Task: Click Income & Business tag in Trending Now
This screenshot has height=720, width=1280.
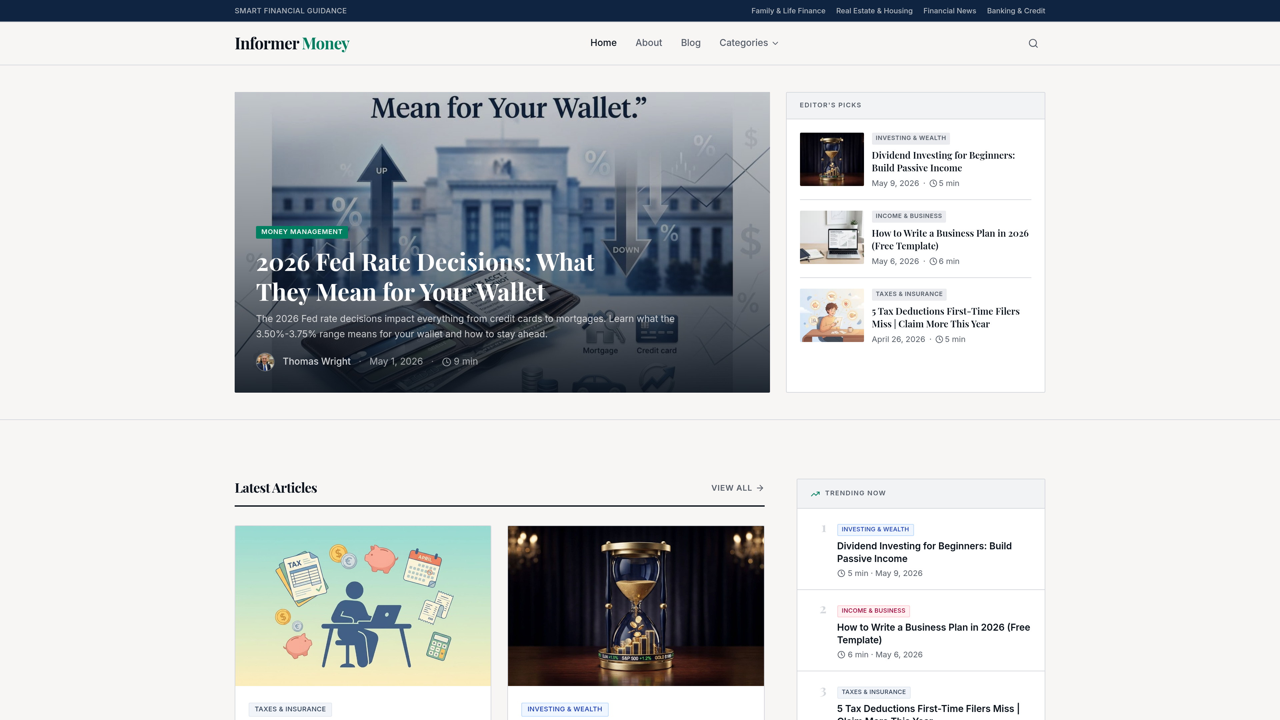Action: [x=873, y=611]
